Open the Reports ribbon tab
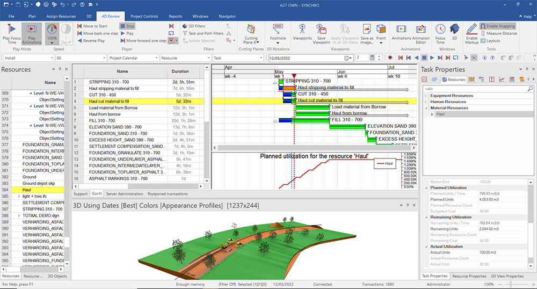Screen dimensions: 537x289 176,16
